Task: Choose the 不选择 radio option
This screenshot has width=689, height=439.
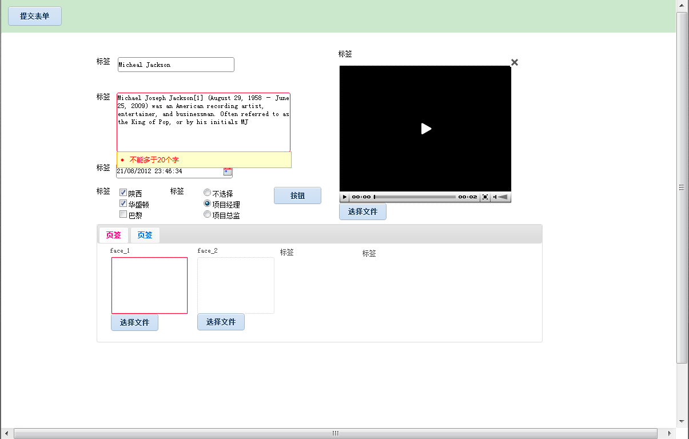Action: (x=207, y=192)
